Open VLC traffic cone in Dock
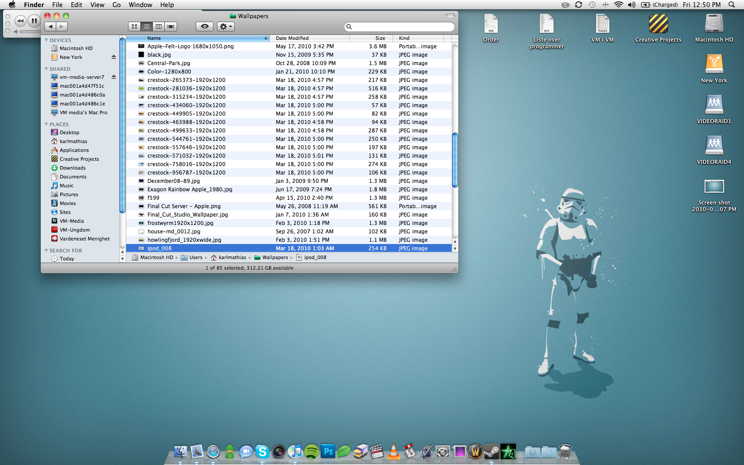The height and width of the screenshot is (465, 744). point(393,451)
